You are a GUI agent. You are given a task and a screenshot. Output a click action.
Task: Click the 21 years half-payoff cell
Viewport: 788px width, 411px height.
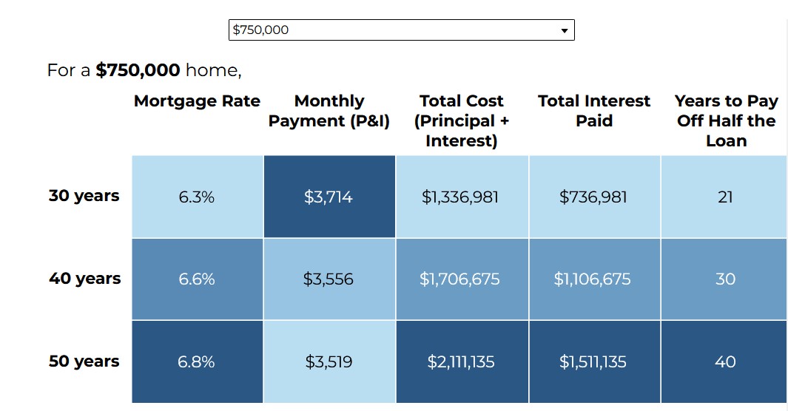tap(725, 197)
